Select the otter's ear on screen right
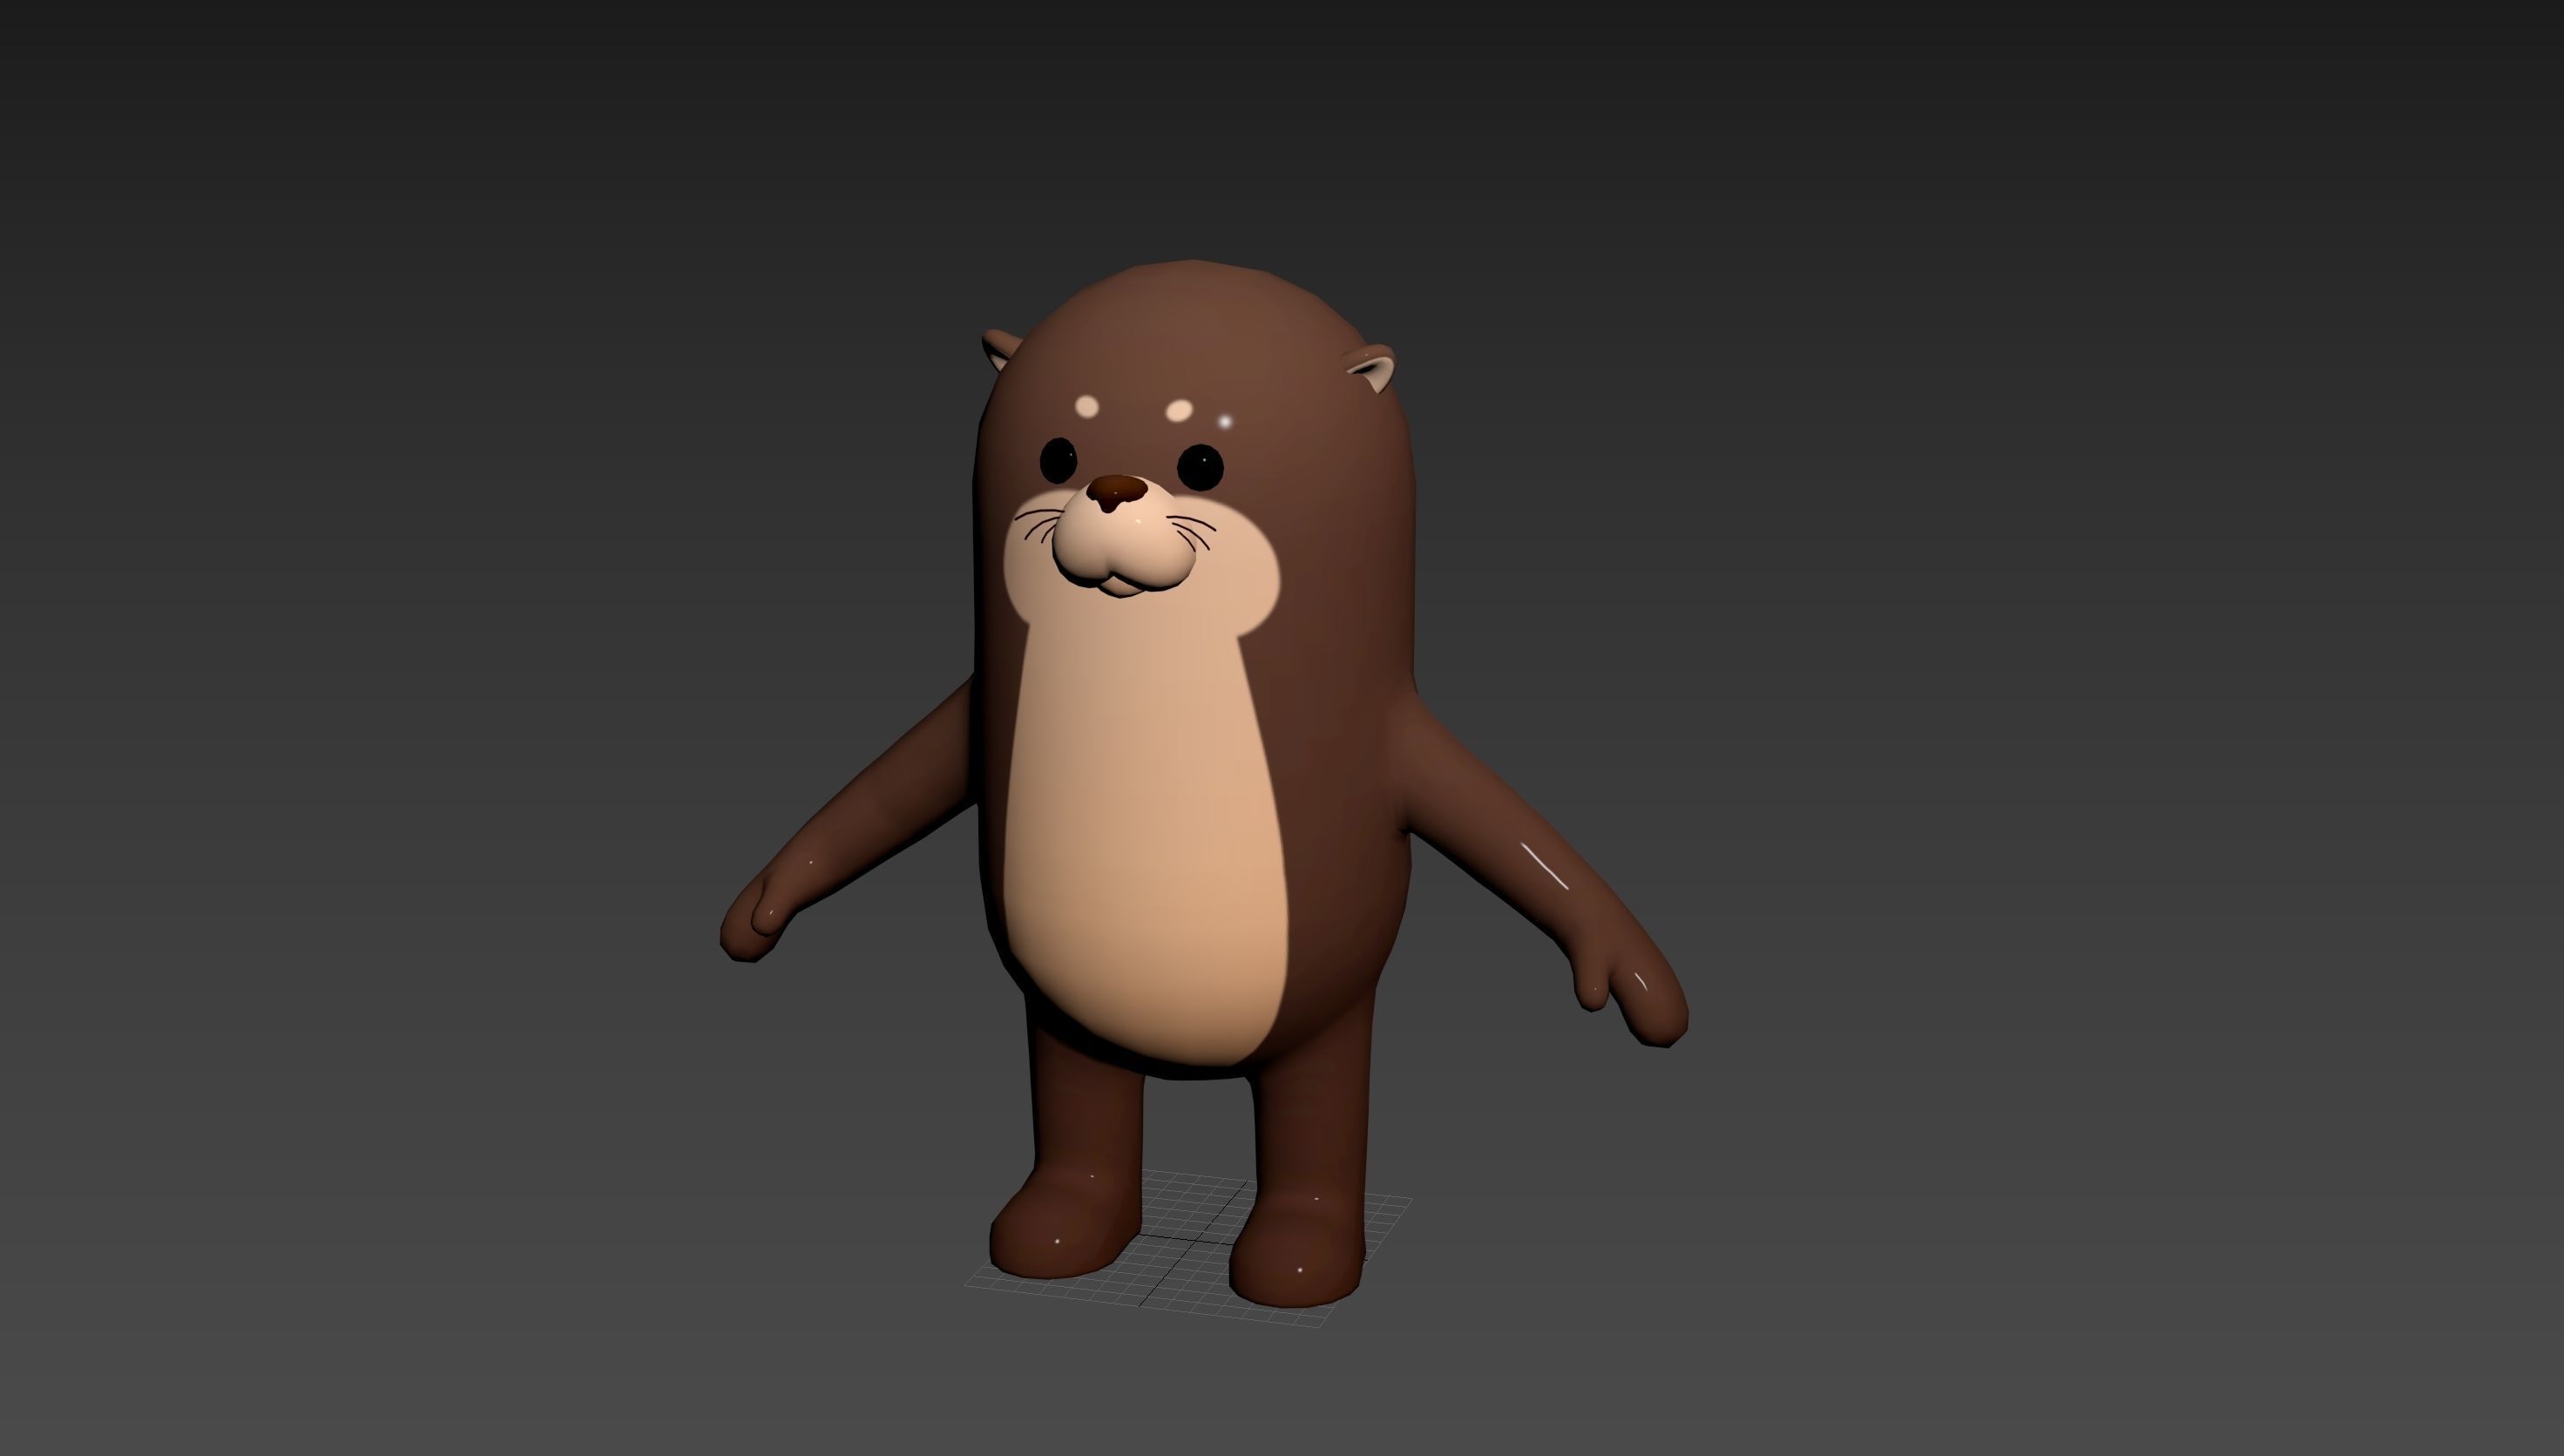Image resolution: width=2564 pixels, height=1456 pixels. (1370, 366)
